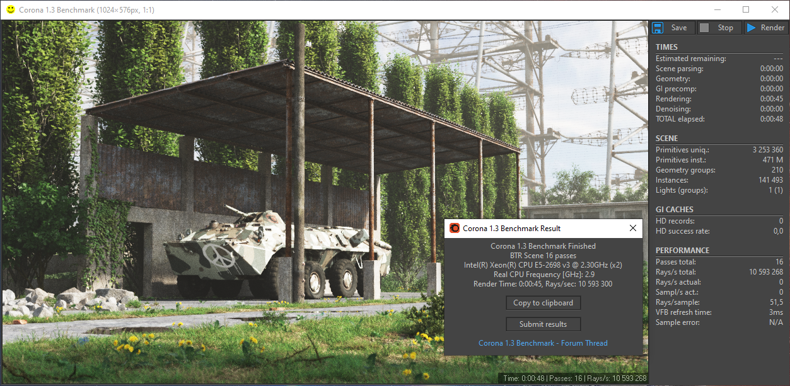Click the yellow smiley window icon
The height and width of the screenshot is (386, 790).
click(x=9, y=9)
